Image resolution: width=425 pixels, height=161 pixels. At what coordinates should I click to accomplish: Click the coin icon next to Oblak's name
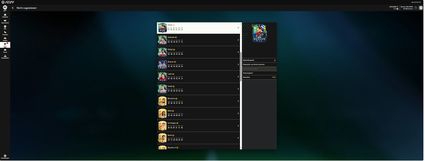point(174,25)
